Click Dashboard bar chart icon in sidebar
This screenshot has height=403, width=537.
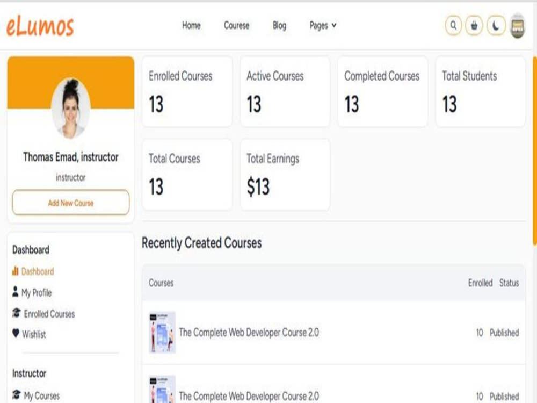[15, 271]
